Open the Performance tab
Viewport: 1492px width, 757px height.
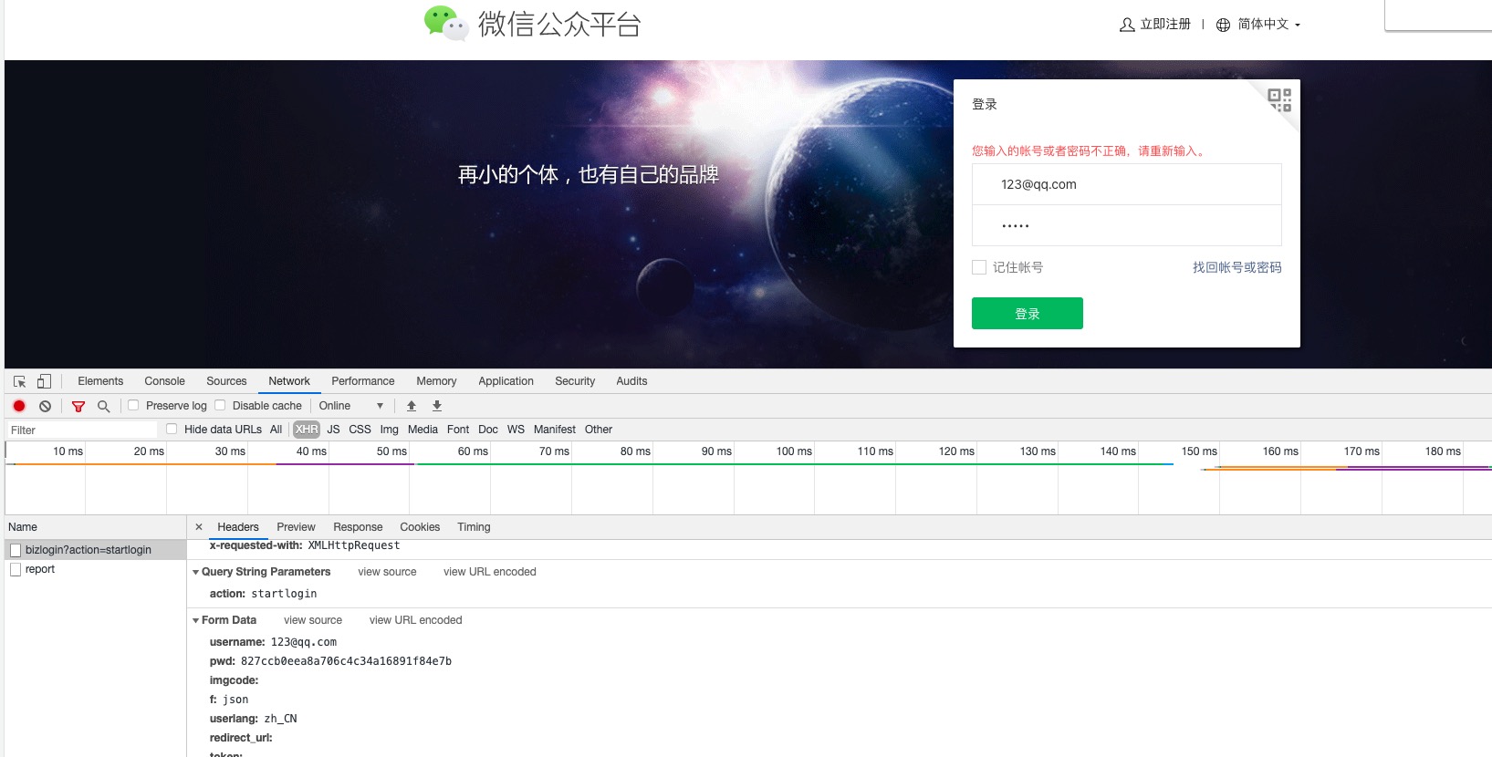click(363, 381)
